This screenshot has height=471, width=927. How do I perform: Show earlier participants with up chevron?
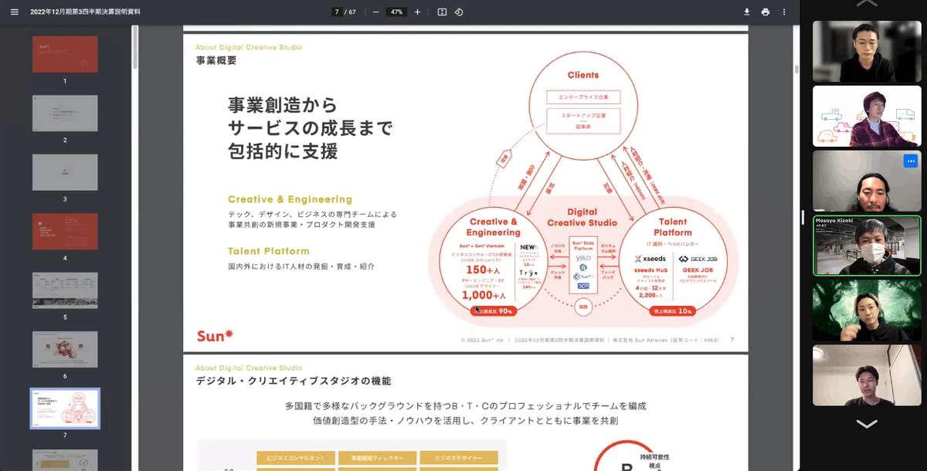[867, 4]
